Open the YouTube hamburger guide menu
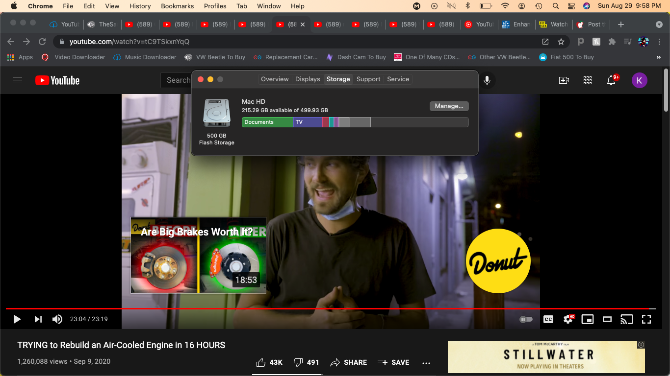Image resolution: width=670 pixels, height=376 pixels. pos(18,80)
